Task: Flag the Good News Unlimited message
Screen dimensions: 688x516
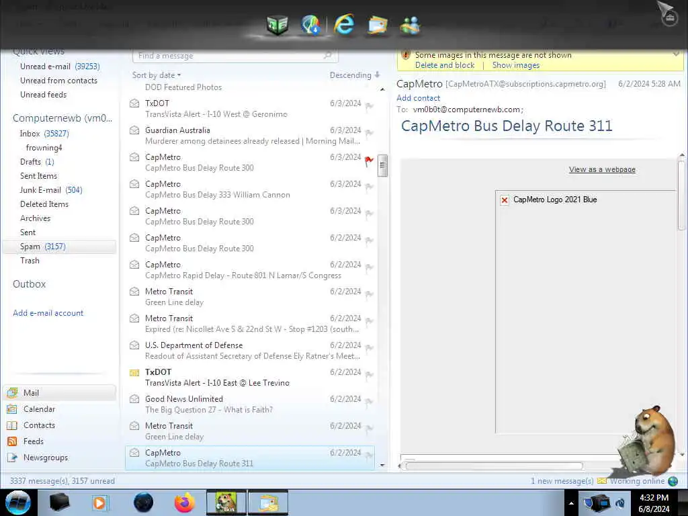Action: (x=369, y=402)
